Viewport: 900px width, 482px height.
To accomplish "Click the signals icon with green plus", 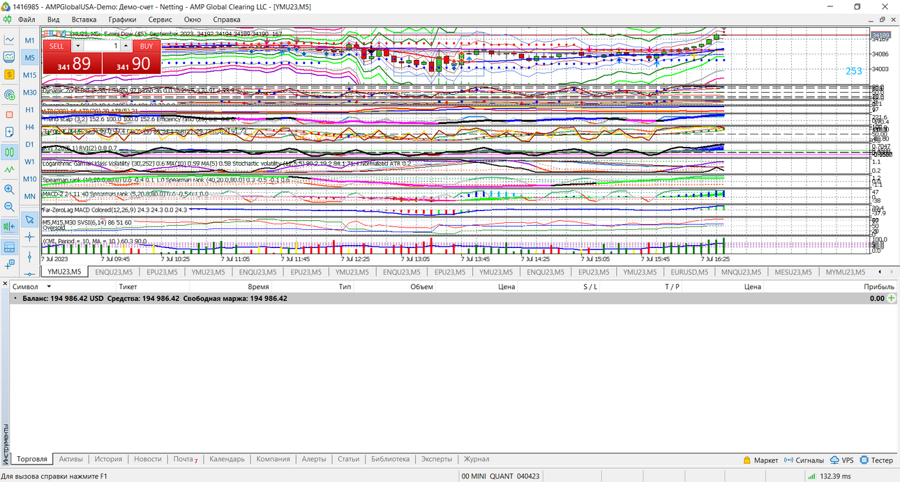I will [x=9, y=94].
